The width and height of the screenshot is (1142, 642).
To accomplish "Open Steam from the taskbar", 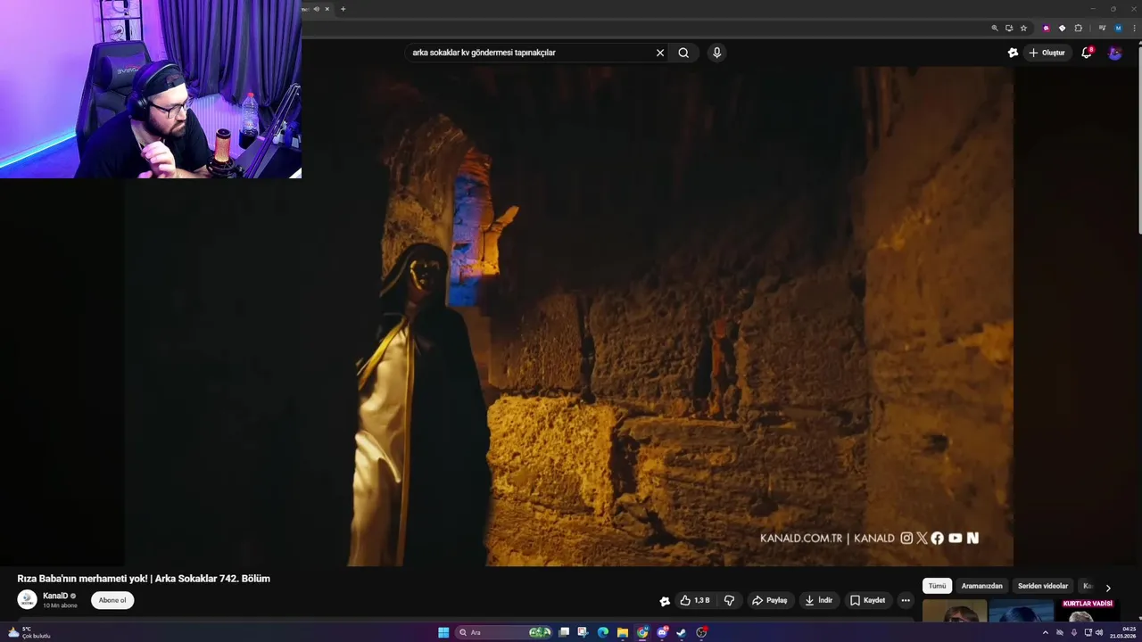I will (682, 632).
